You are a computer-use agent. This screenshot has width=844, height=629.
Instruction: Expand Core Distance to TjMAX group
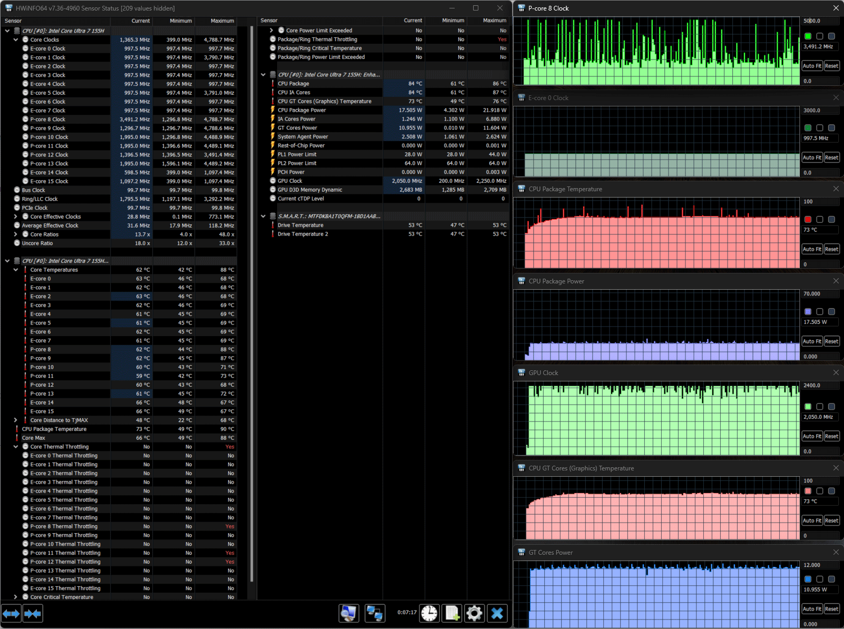[16, 420]
